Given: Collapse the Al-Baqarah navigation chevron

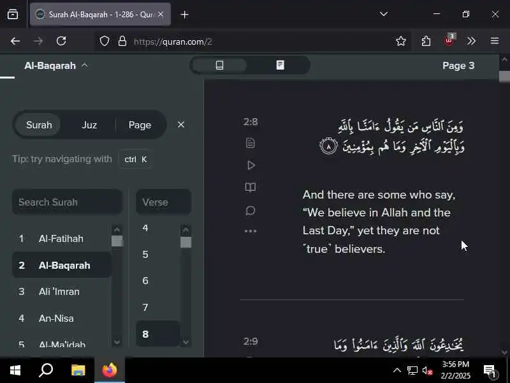Looking at the screenshot, I should [85, 65].
